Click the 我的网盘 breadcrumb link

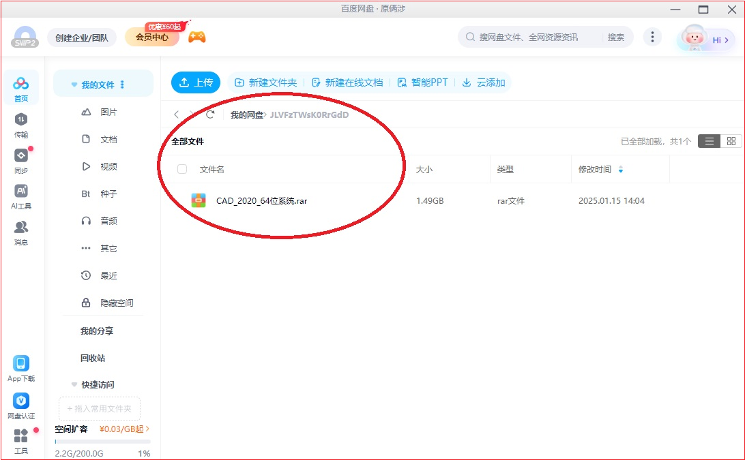point(246,114)
